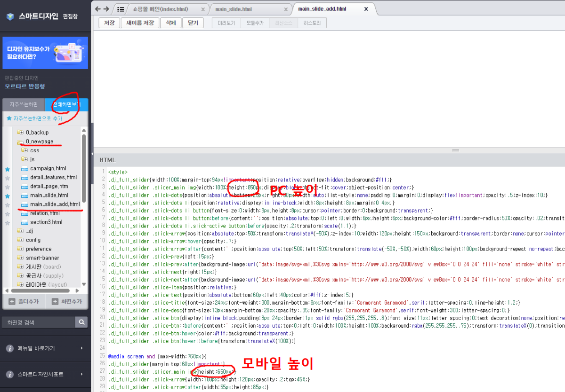Close the main_slide.html tab
Viewport: 565px width, 392px height.
click(x=285, y=9)
